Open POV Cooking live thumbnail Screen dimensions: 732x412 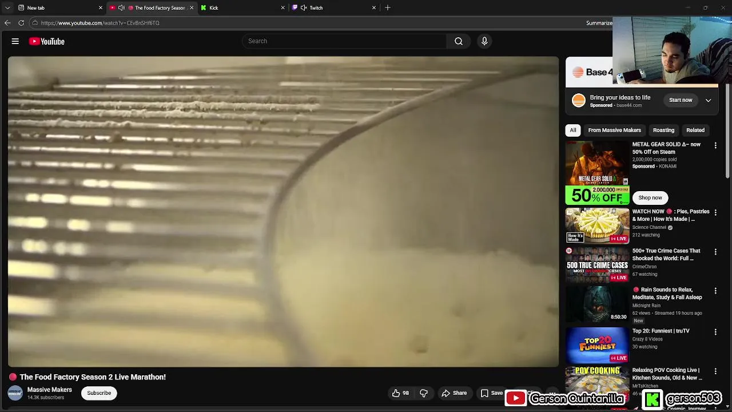point(597,384)
